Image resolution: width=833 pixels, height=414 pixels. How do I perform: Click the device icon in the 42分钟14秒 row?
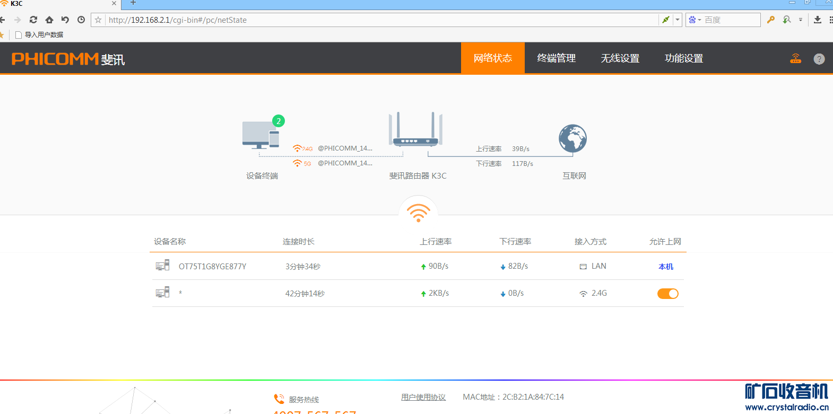(162, 293)
